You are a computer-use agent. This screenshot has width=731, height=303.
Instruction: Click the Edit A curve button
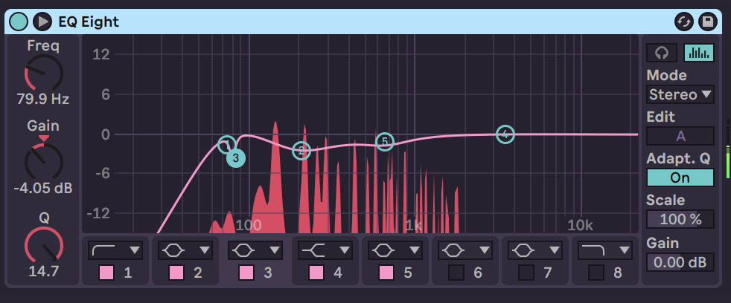point(680,136)
